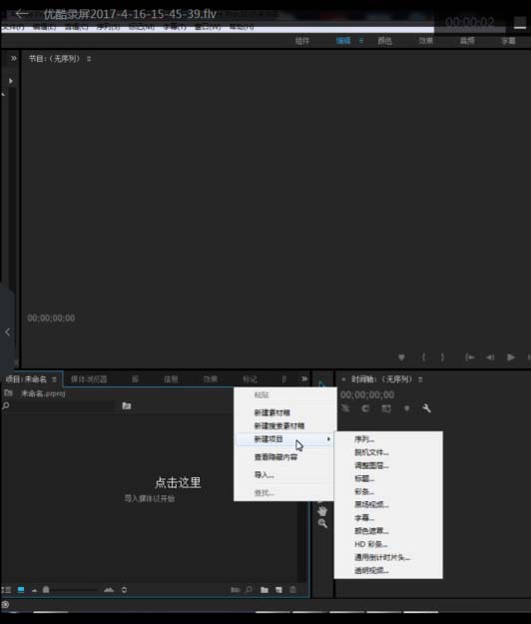The width and height of the screenshot is (531, 624).
Task: Switch project panel to icon view
Action: point(21,590)
